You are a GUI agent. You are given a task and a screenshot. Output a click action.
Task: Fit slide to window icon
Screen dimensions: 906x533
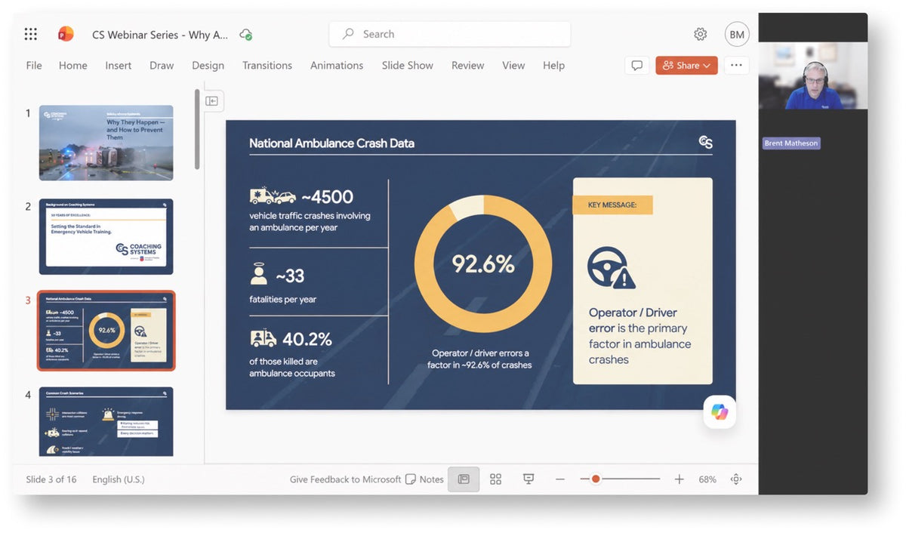[736, 479]
